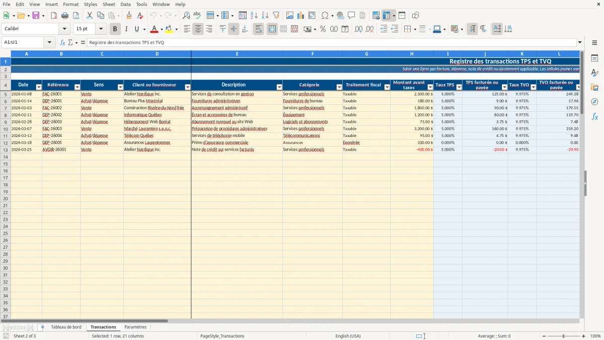Toggle Align Left

(187, 29)
